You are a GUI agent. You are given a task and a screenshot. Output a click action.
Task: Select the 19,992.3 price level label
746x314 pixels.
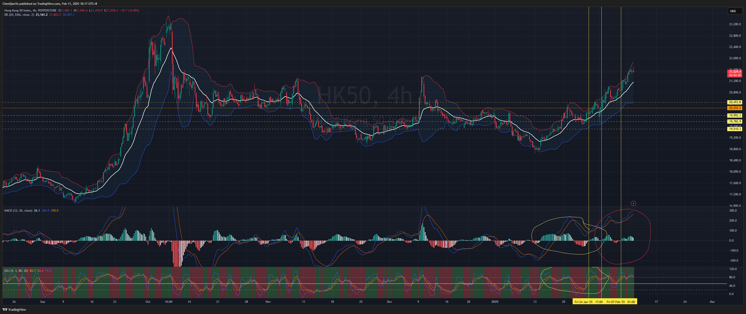[735, 115]
